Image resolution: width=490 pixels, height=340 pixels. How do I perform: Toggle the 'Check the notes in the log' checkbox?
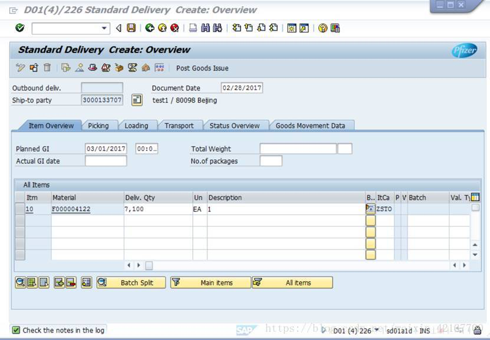(17, 331)
